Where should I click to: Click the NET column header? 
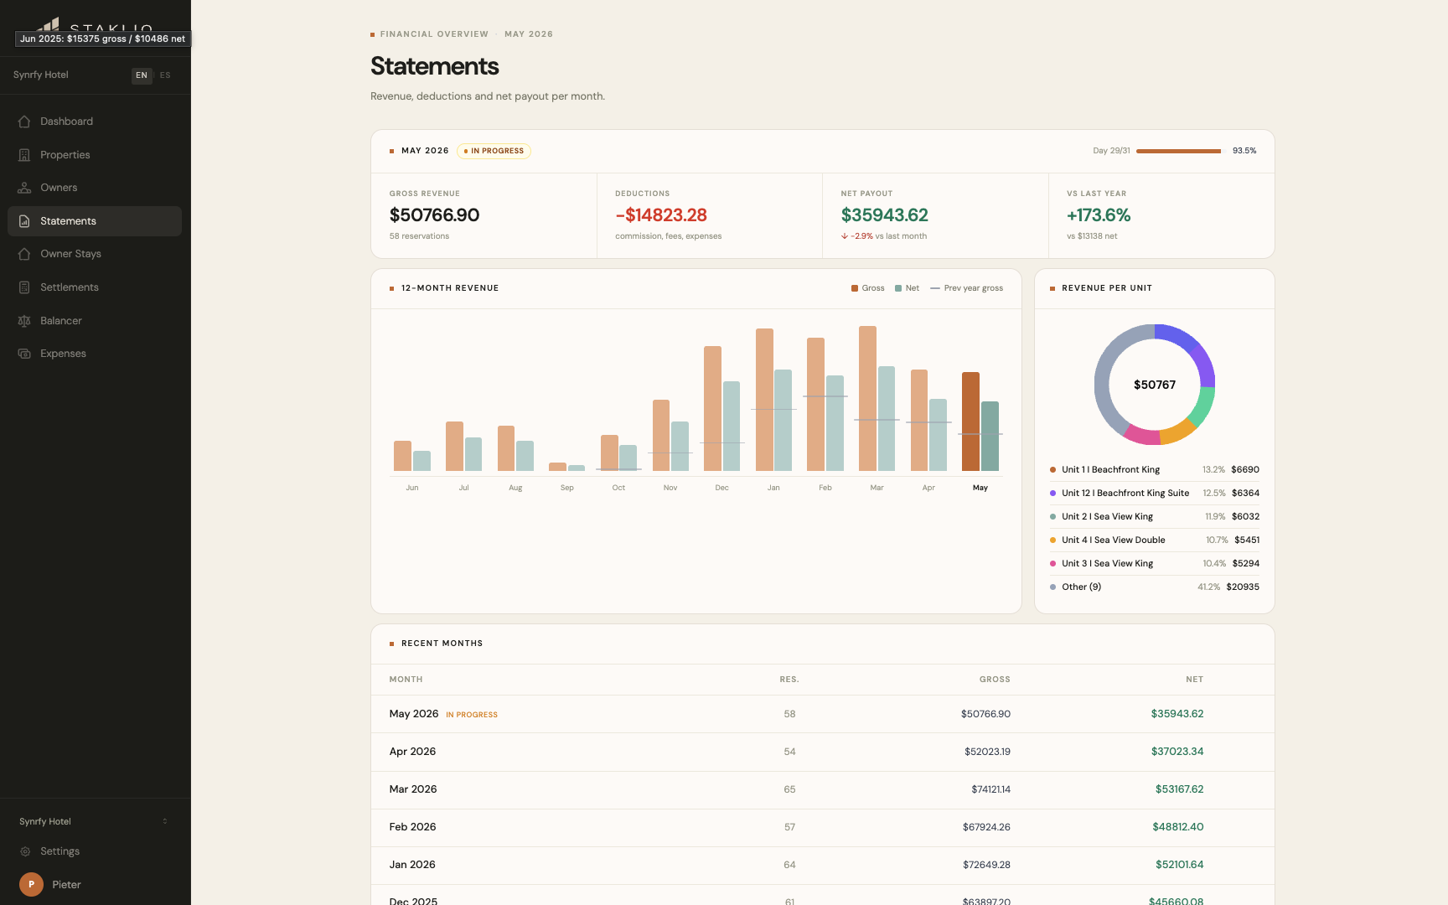pos(1194,680)
